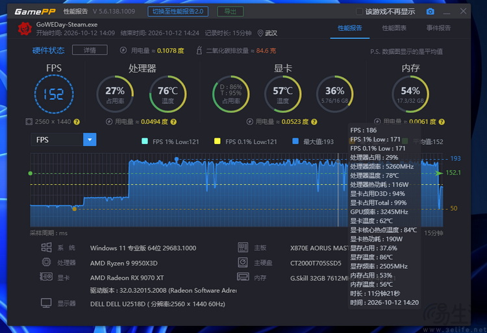Click the GPU 57℃ temperature gauge

(282, 94)
